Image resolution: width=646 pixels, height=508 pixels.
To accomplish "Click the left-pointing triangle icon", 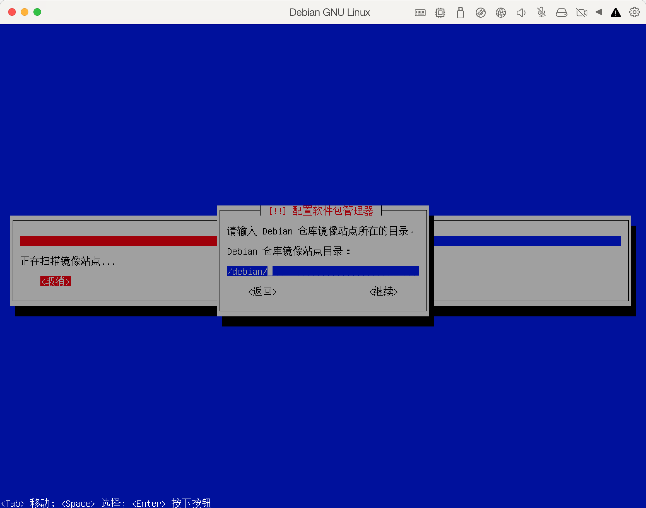I will tap(599, 12).
